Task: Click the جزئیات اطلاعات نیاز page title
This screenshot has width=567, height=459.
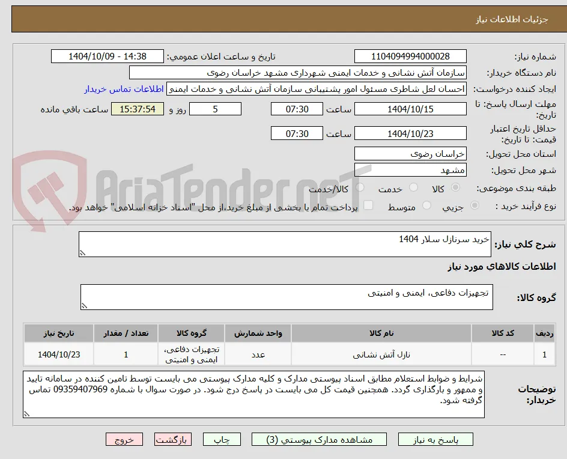Action: click(x=512, y=19)
